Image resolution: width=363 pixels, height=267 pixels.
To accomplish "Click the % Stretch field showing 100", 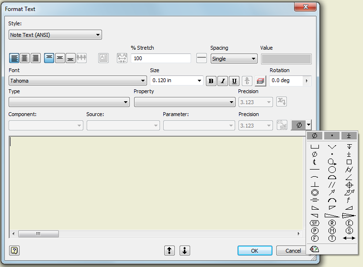I will coord(161,58).
